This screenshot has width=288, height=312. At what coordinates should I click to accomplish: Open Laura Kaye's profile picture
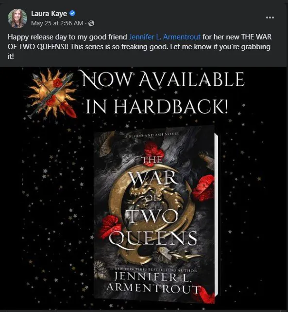coord(17,18)
